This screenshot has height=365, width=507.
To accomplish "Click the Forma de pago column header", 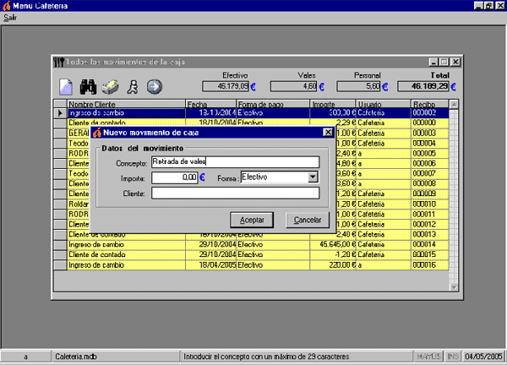I will (x=273, y=104).
